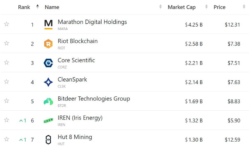Select the CleanSpark star logo
The height and width of the screenshot is (146, 249).
pyautogui.click(x=48, y=82)
